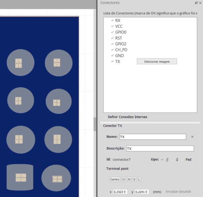The image size is (203, 197).
Task: Select the GND connector in the list
Action: (119, 56)
